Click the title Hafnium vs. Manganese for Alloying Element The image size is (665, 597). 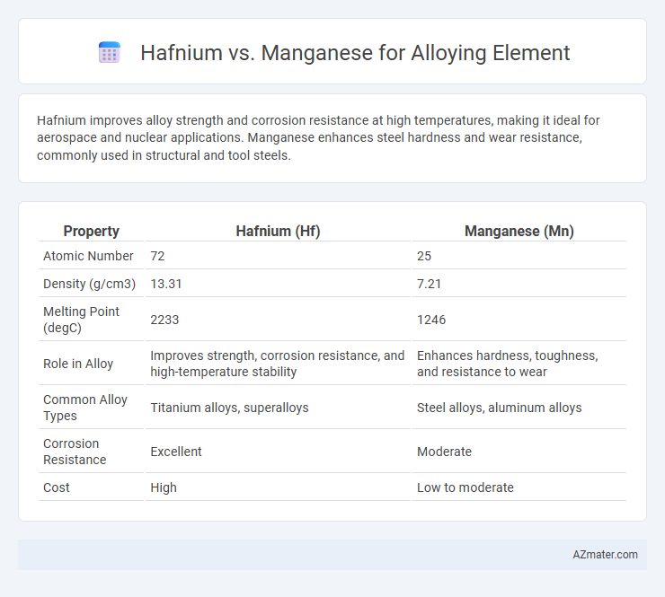[x=355, y=53]
